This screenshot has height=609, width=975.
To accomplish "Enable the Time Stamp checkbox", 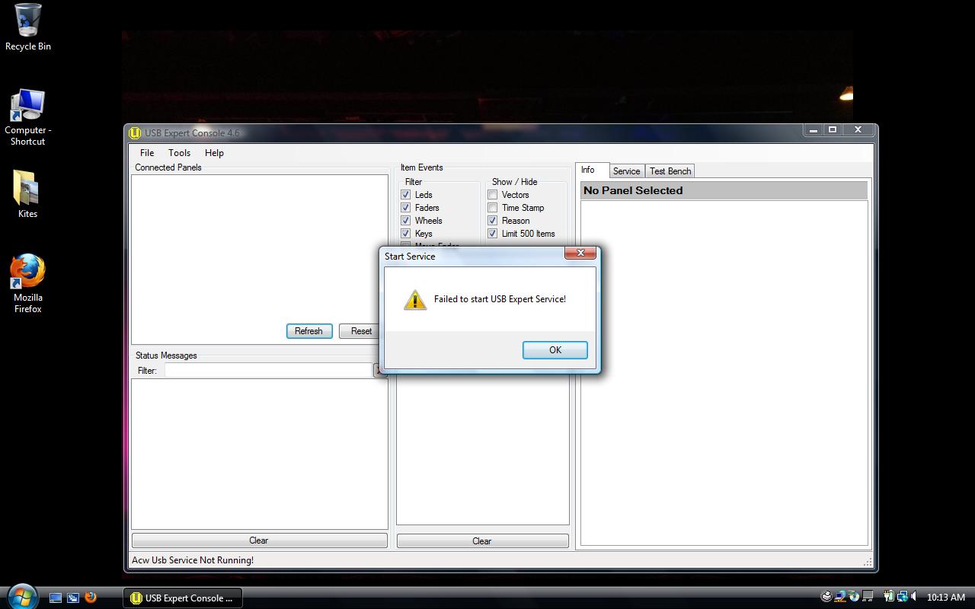I will [x=493, y=208].
